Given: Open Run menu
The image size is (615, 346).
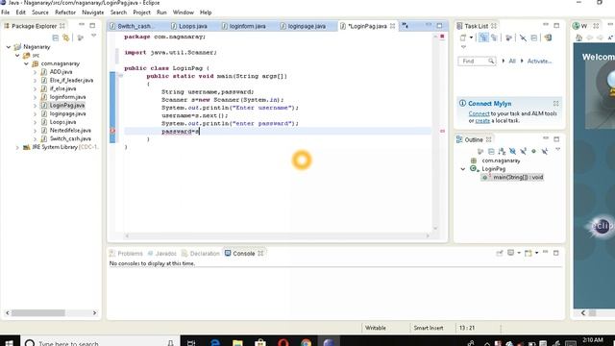Looking at the screenshot, I should pyautogui.click(x=161, y=12).
